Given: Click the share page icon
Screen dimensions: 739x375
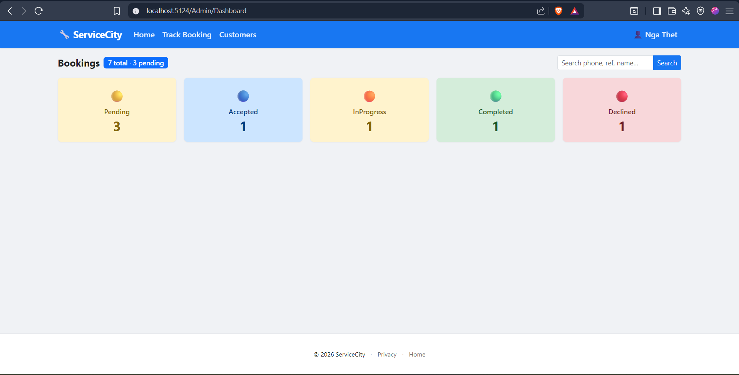Looking at the screenshot, I should click(x=541, y=11).
